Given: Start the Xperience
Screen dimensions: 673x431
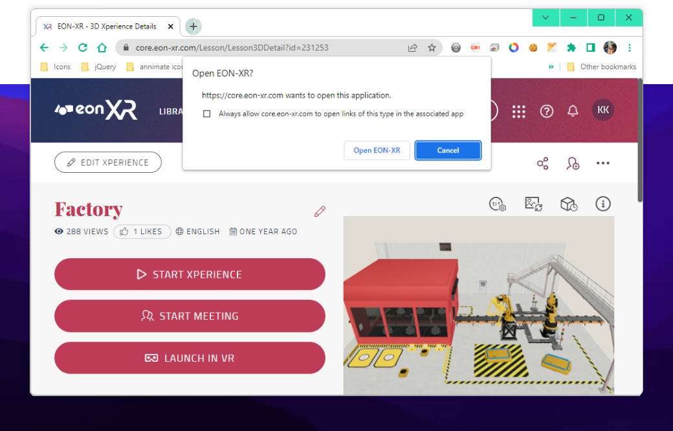Looking at the screenshot, I should pos(190,274).
